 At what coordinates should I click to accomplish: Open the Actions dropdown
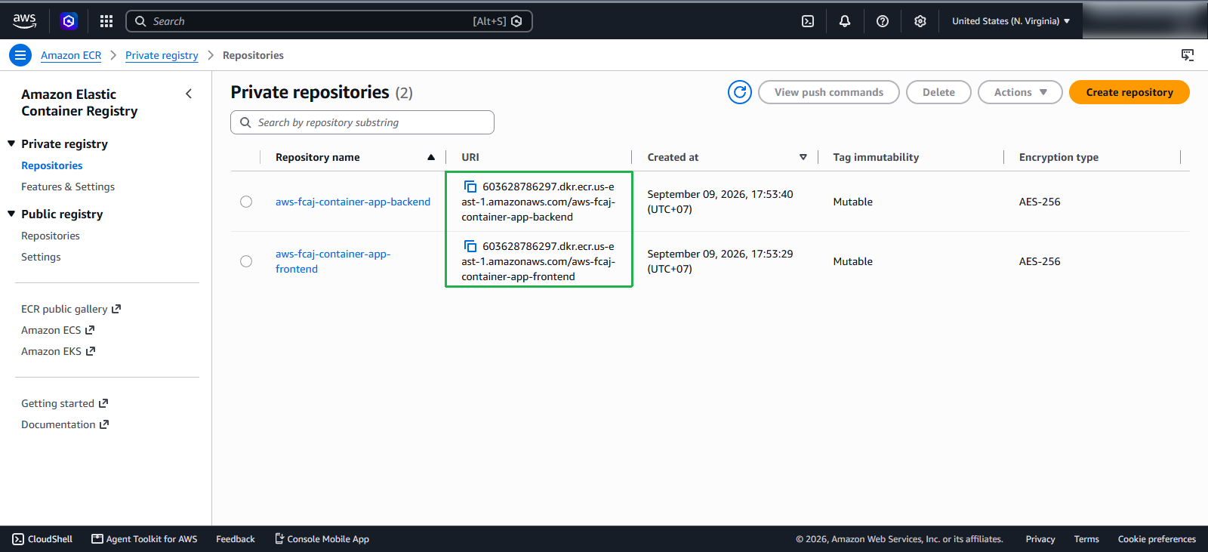[x=1020, y=92]
